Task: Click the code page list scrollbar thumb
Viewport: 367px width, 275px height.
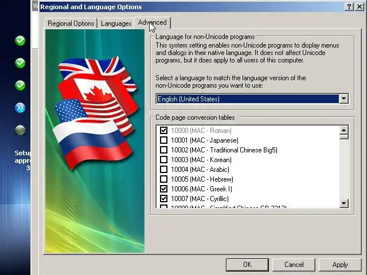Action: [x=343, y=137]
